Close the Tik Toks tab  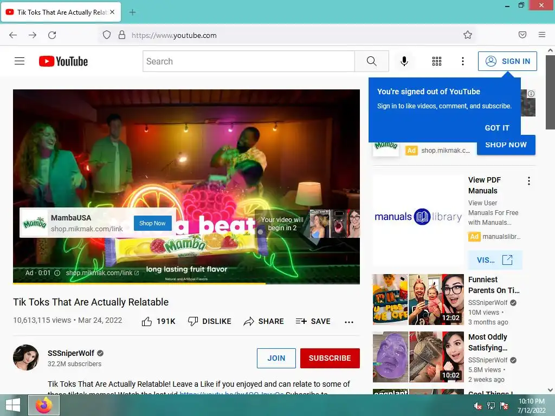[112, 12]
